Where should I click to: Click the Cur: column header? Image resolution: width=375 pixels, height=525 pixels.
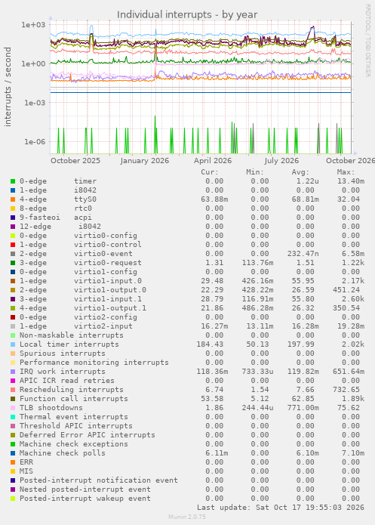coord(210,172)
